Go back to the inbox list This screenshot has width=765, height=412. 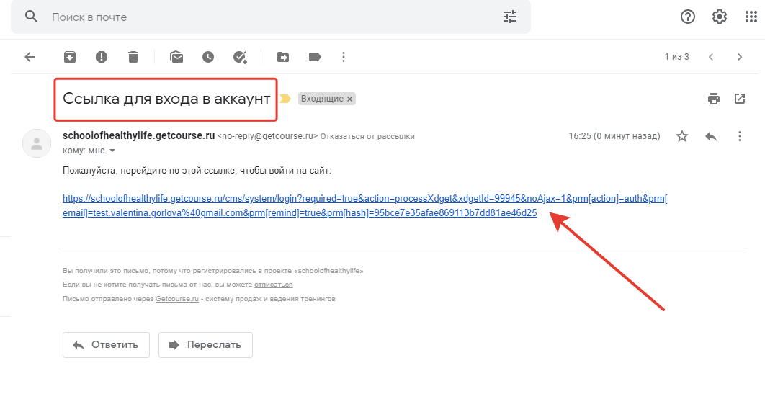pyautogui.click(x=30, y=57)
